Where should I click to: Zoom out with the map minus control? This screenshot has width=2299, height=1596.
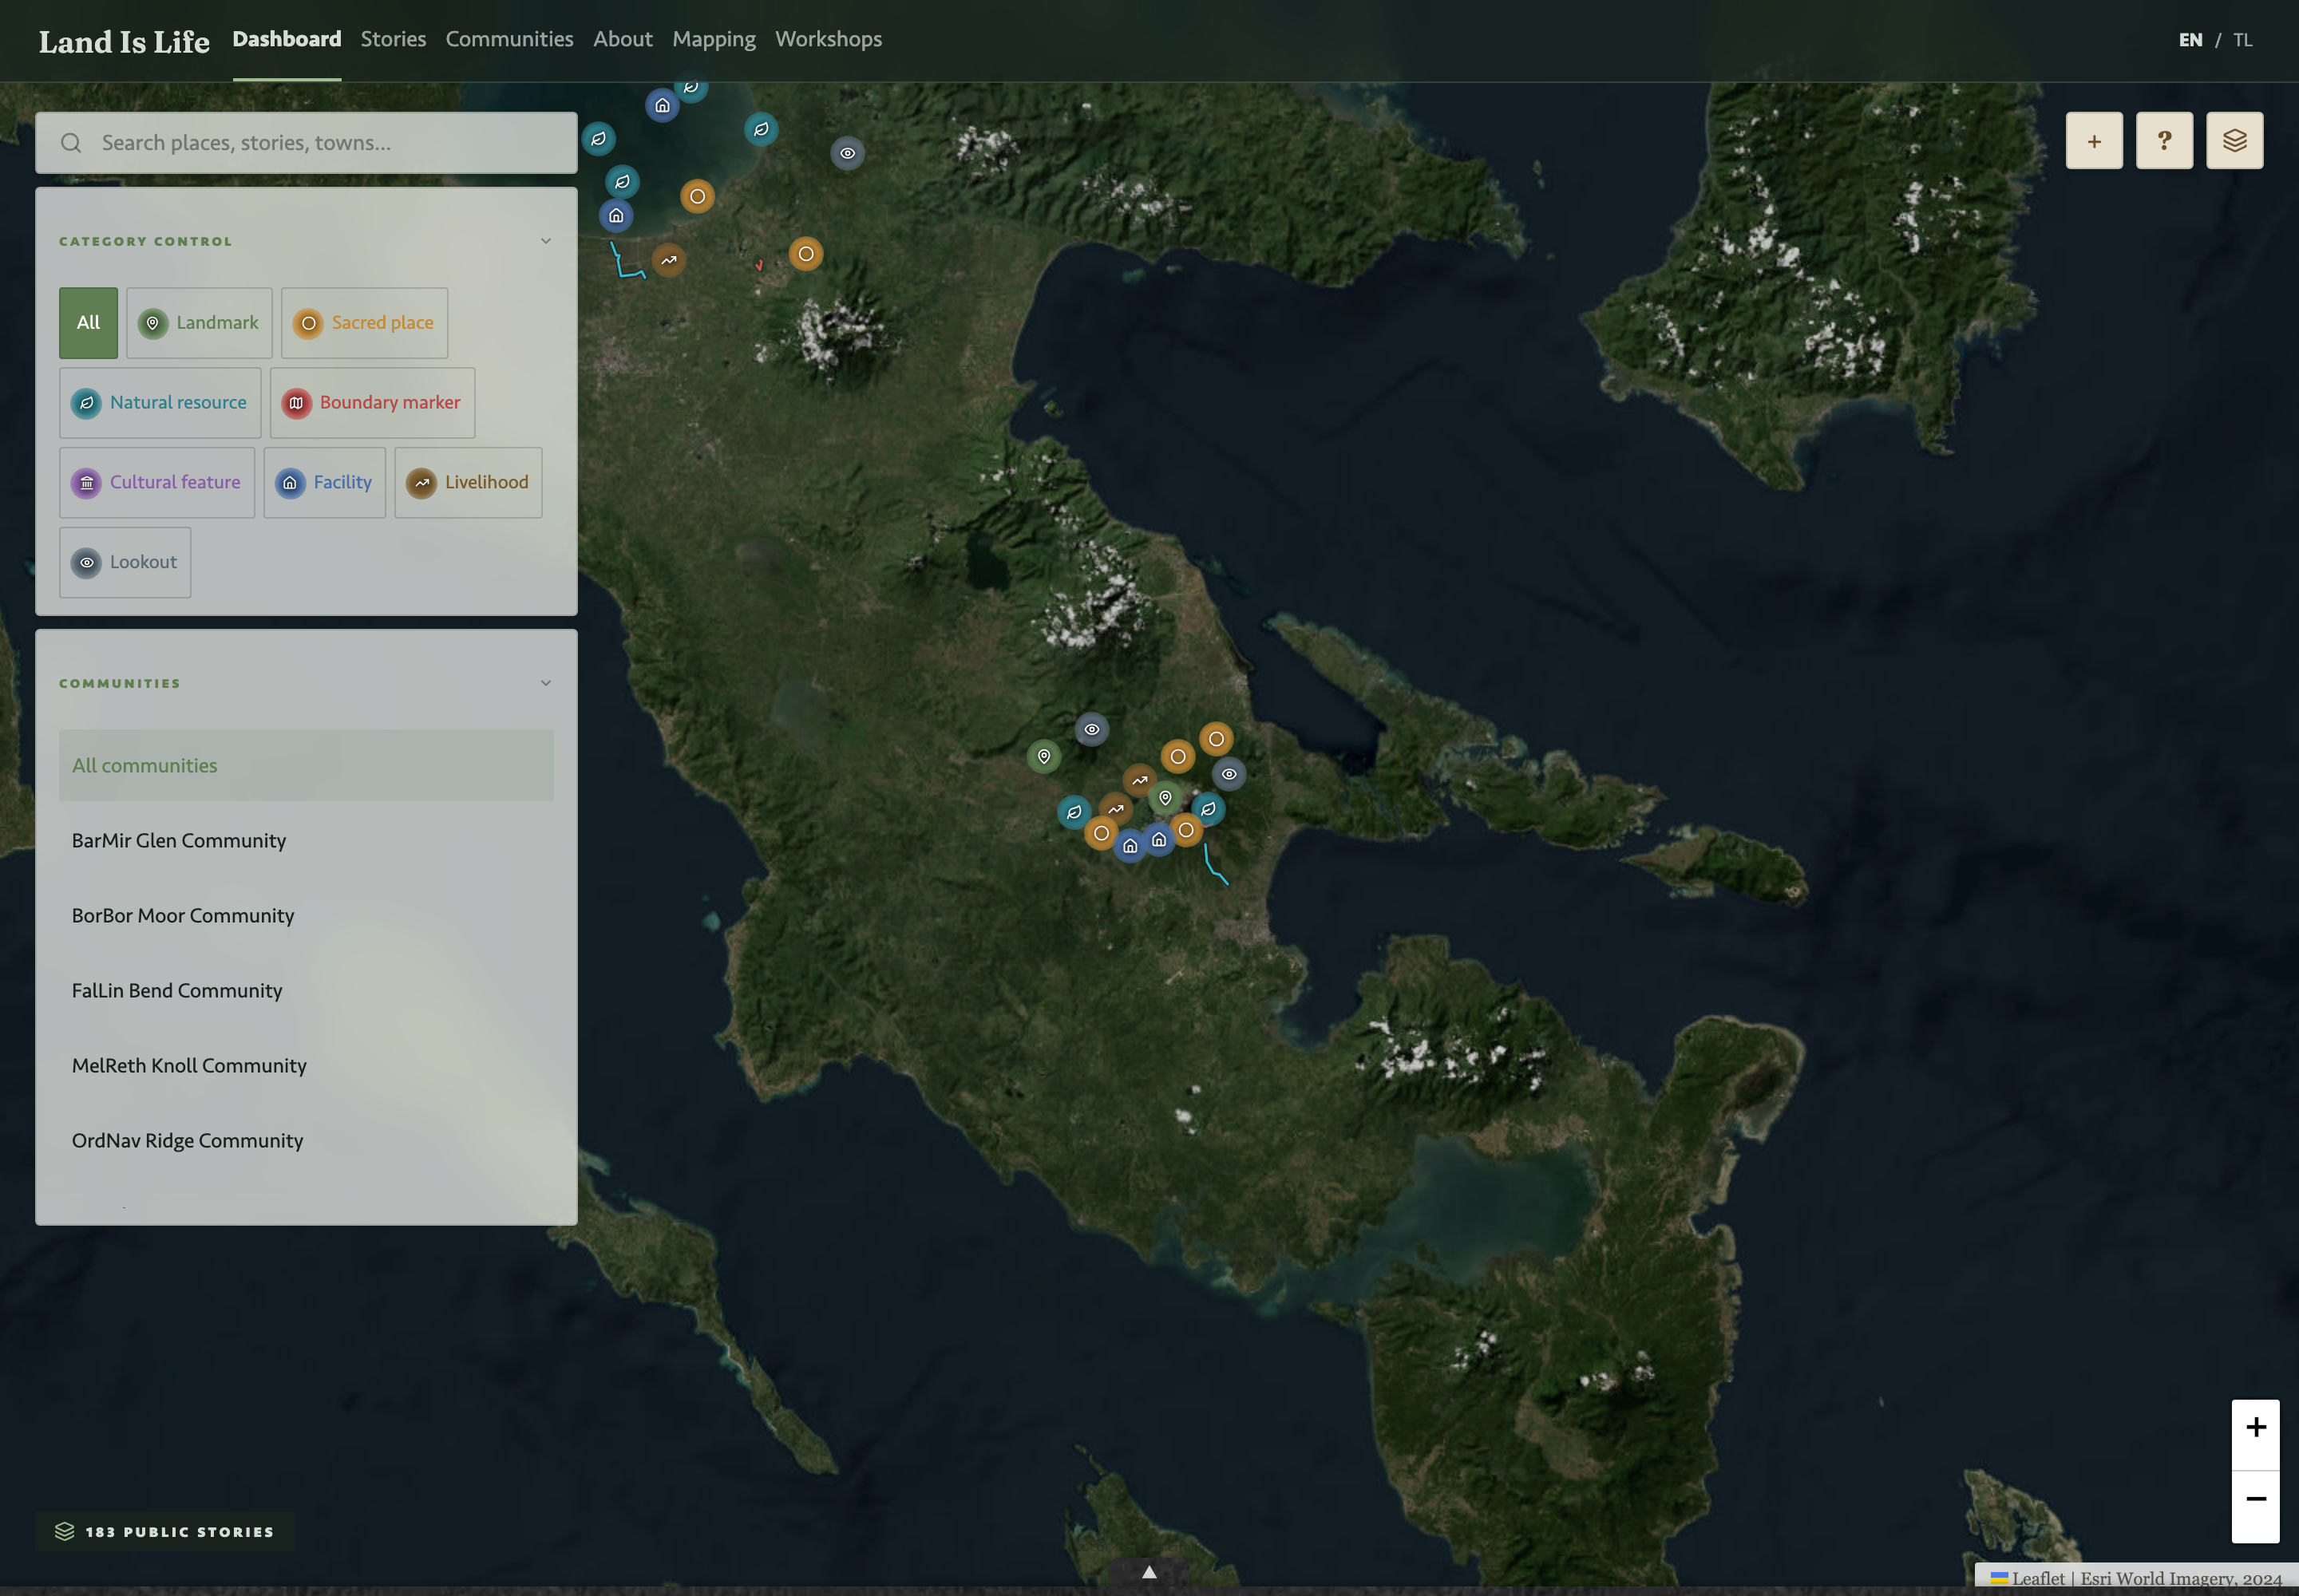point(2255,1499)
